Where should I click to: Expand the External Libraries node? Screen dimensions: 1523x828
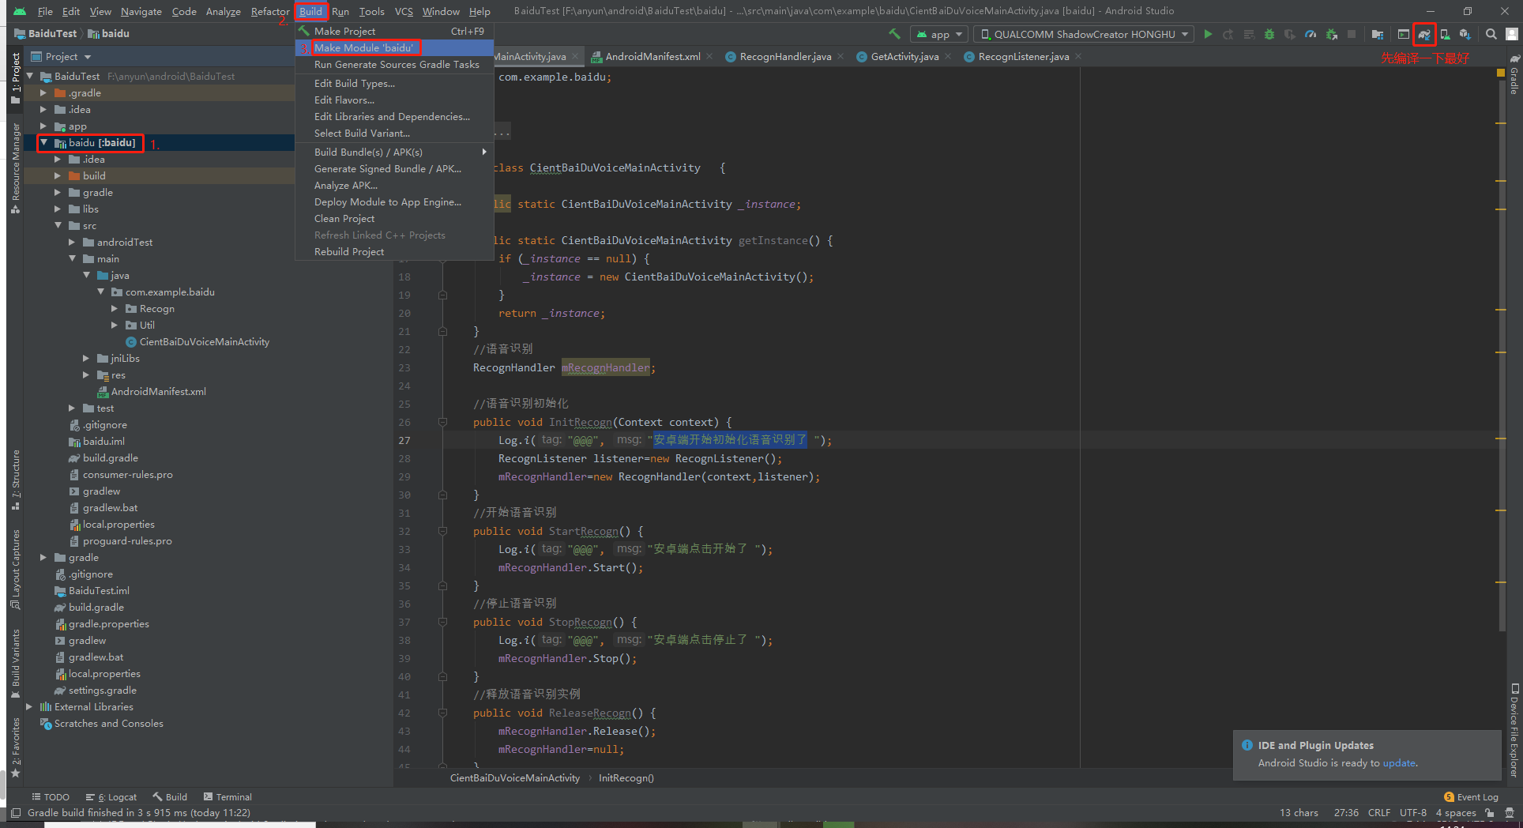click(x=29, y=707)
